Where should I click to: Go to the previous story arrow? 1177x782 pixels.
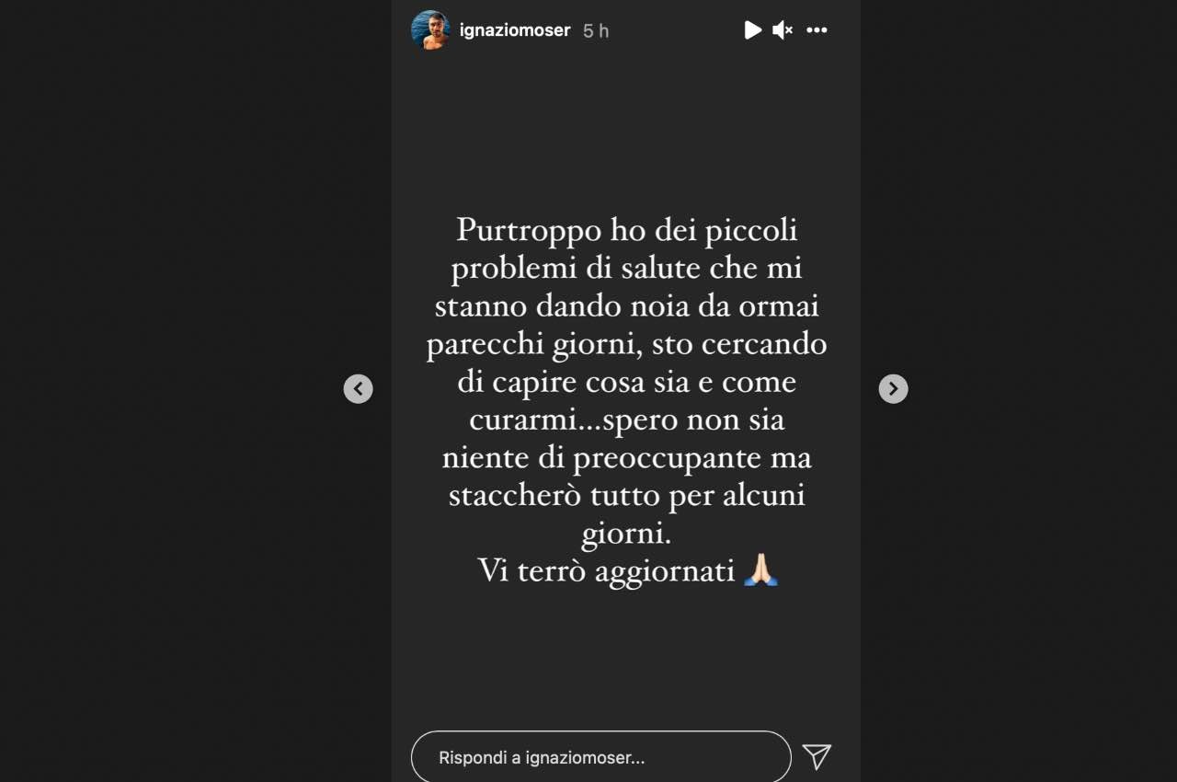pyautogui.click(x=358, y=389)
